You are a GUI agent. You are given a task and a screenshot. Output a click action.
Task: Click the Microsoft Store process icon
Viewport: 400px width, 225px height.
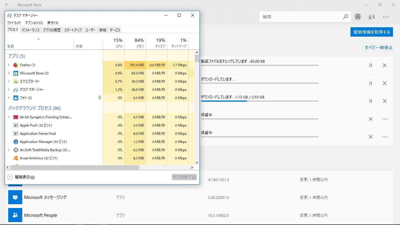tap(16, 73)
